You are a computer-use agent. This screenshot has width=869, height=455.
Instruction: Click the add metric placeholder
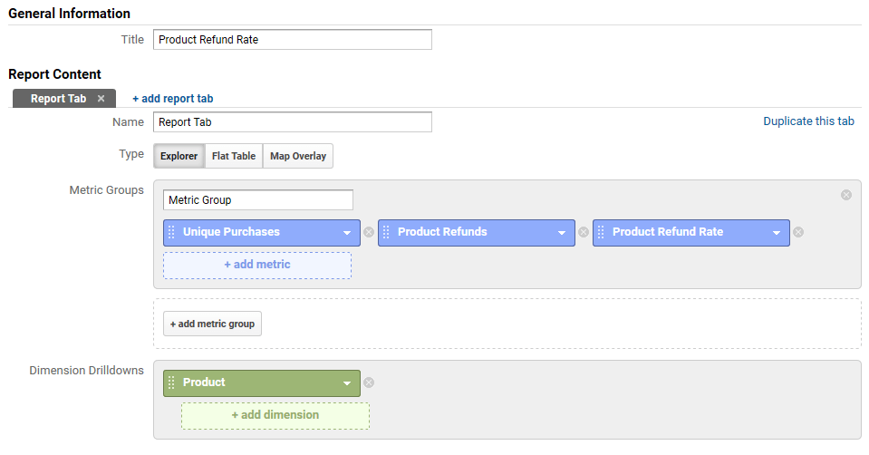pyautogui.click(x=257, y=265)
